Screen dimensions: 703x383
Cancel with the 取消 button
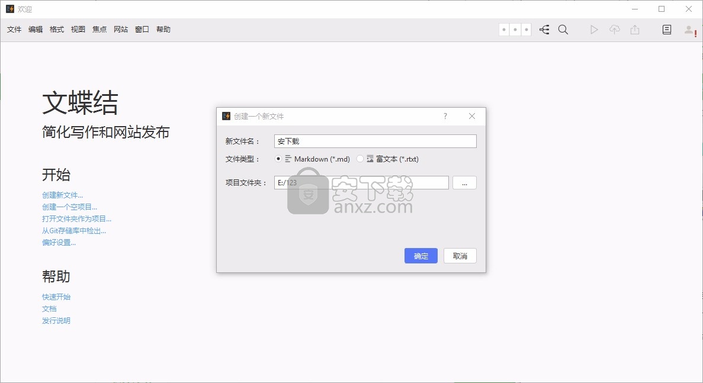(x=460, y=256)
